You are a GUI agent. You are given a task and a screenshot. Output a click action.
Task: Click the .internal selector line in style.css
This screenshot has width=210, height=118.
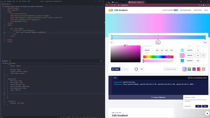pyautogui.click(x=12, y=101)
